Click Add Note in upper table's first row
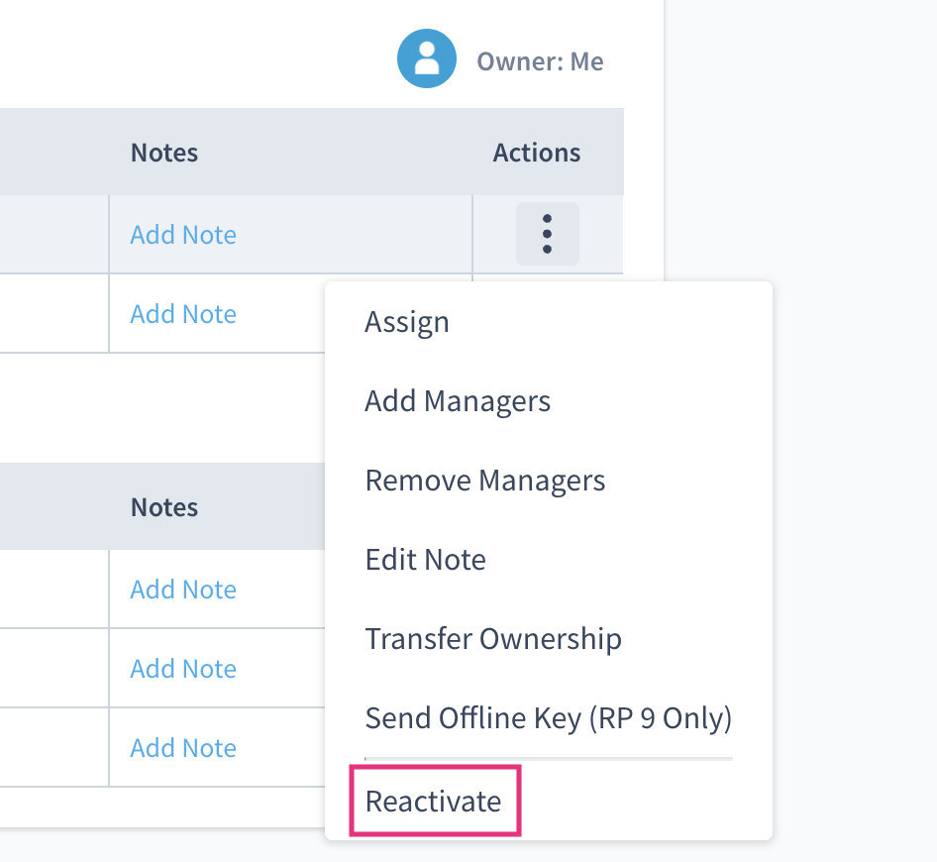 coord(183,235)
